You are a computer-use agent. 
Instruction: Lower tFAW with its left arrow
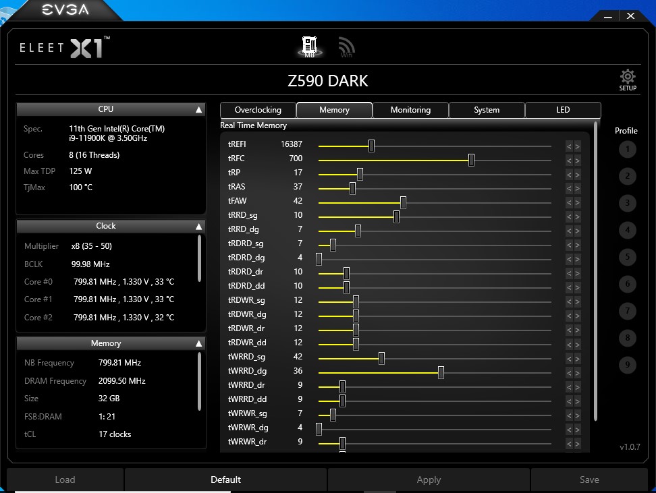pyautogui.click(x=569, y=203)
